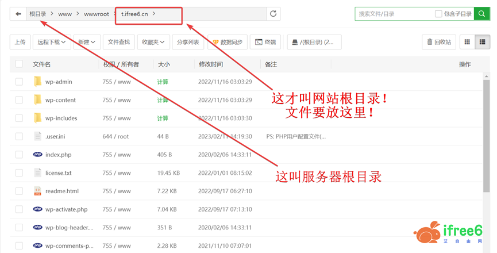Click the 上传 upload button
The image size is (497, 253).
tap(20, 42)
